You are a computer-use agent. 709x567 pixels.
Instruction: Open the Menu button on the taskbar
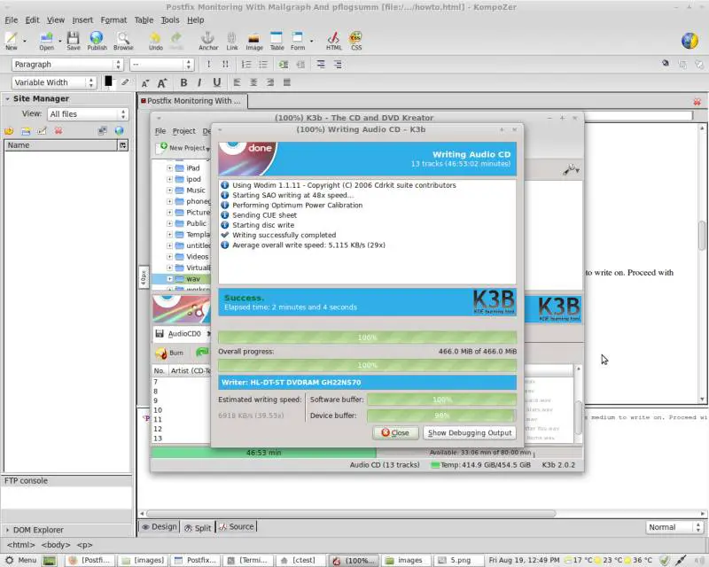tap(20, 560)
